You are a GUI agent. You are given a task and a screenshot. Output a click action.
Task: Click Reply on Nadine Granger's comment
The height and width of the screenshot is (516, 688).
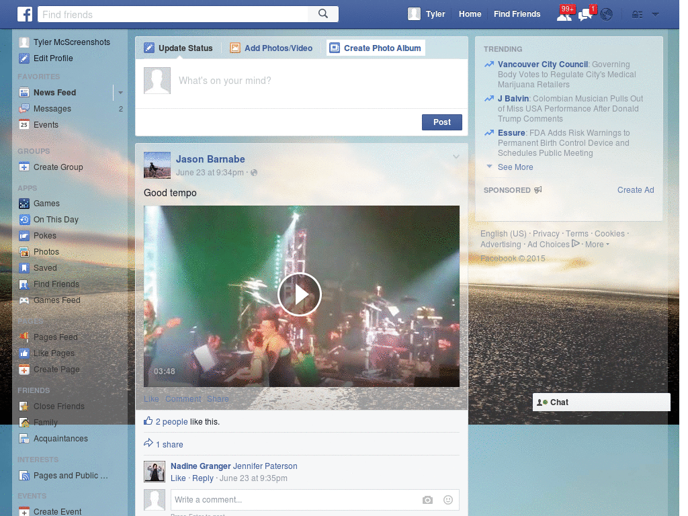pos(203,478)
